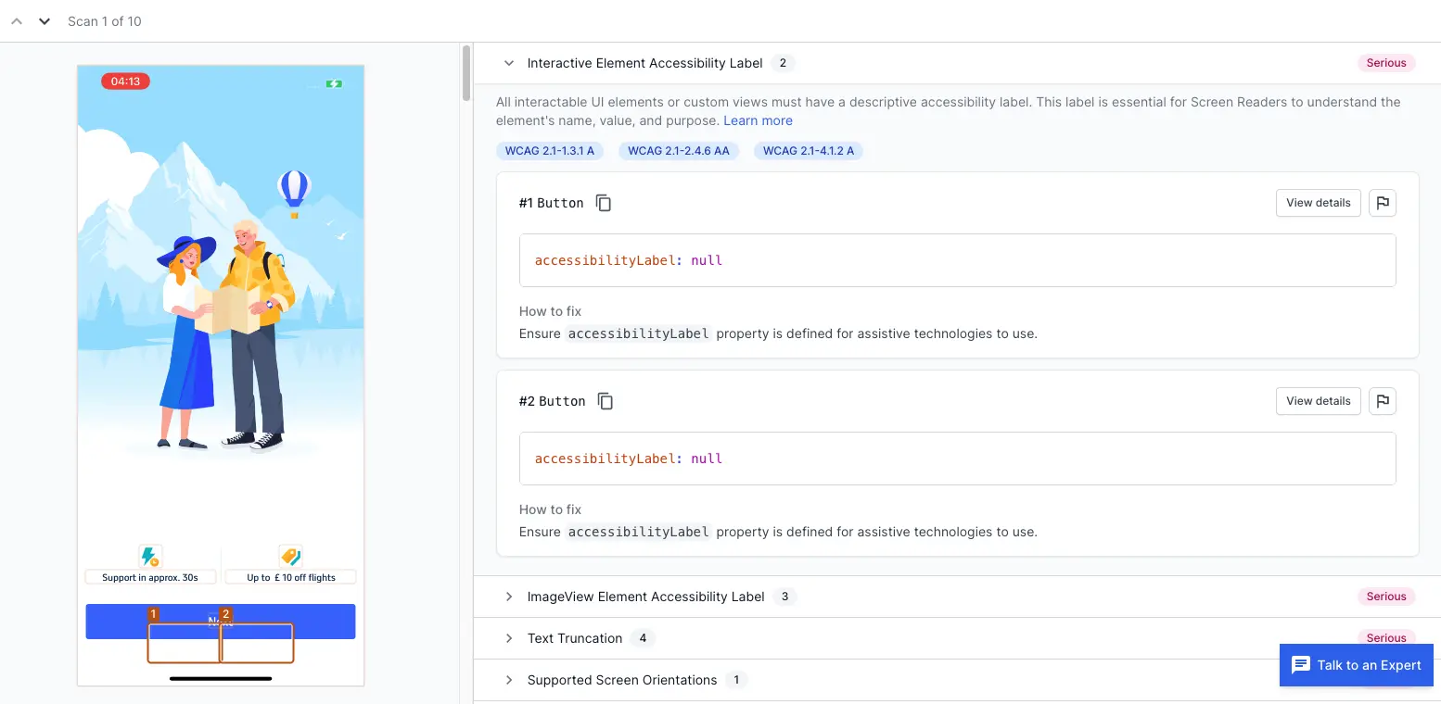Go to previous scan with up arrow

pyautogui.click(x=17, y=21)
